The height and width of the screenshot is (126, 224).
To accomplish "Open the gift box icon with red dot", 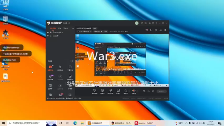I will point(146,30).
